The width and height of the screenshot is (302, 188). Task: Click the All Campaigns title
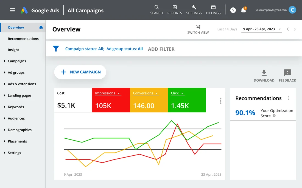85,10
